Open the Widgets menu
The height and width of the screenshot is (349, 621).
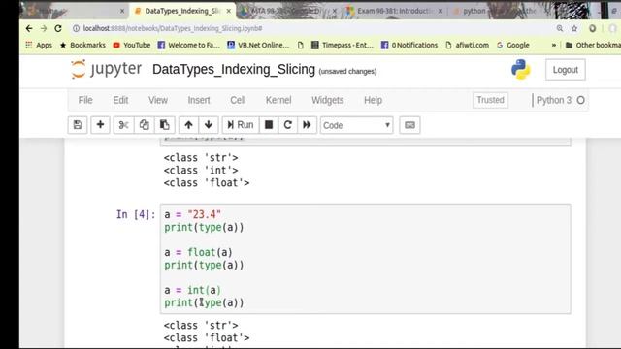click(x=328, y=100)
